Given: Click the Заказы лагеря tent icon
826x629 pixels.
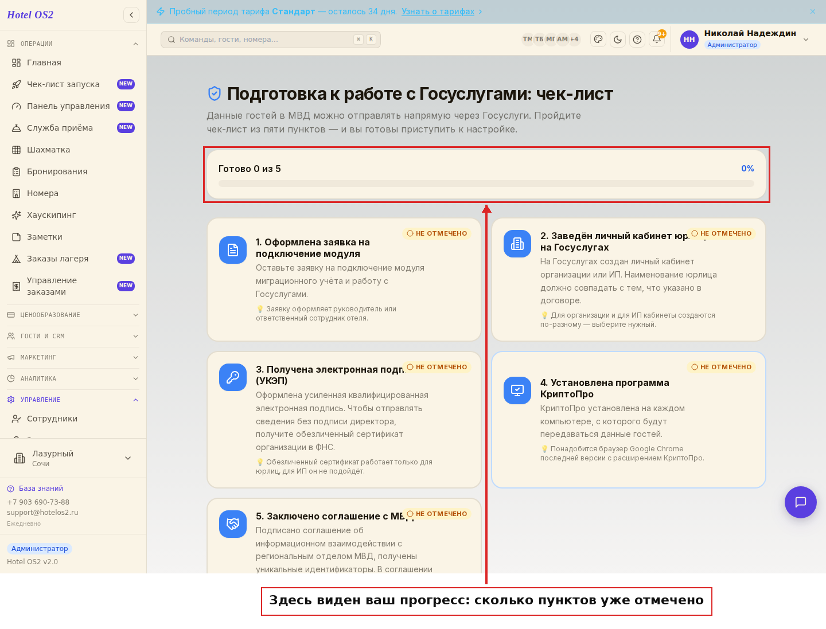Looking at the screenshot, I should (17, 259).
